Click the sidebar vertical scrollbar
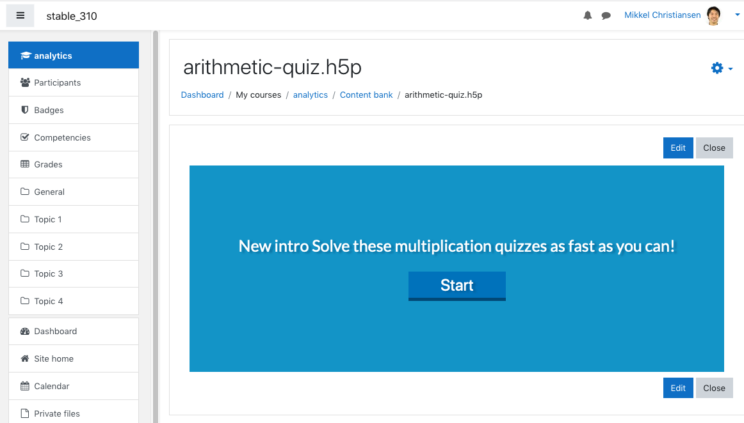This screenshot has height=423, width=744. coord(155,226)
